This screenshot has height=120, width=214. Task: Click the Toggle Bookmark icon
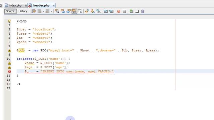click(98, 11)
